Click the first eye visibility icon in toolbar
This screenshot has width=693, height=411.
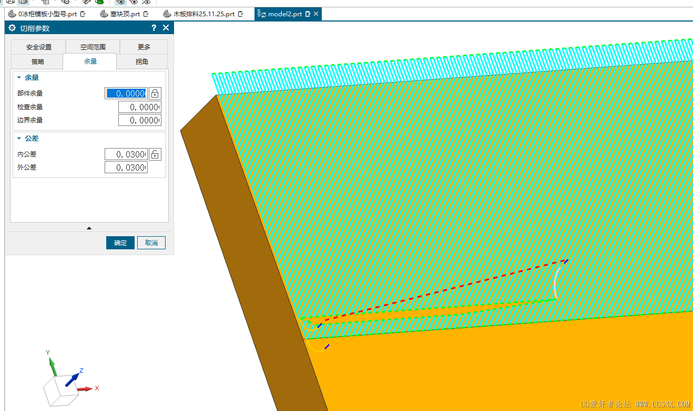121,2
